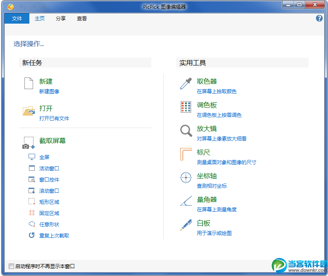Enable 启动程序时不再显示本窗口 checkbox
This screenshot has width=328, height=276.
click(12, 266)
